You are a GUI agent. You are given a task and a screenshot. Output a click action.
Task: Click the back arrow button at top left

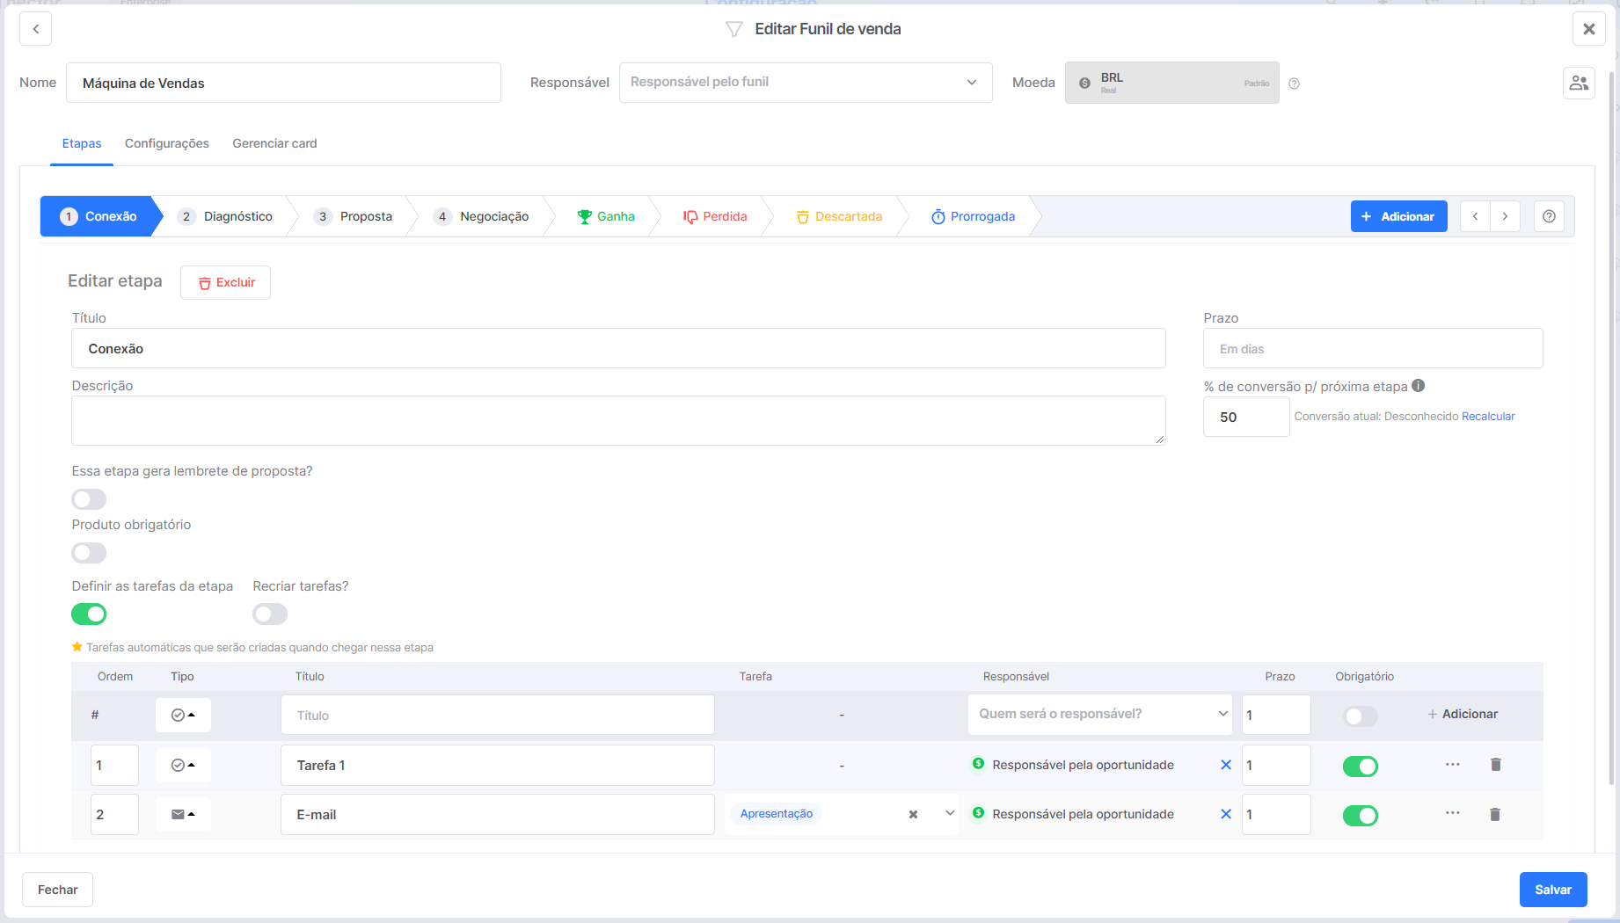[35, 29]
